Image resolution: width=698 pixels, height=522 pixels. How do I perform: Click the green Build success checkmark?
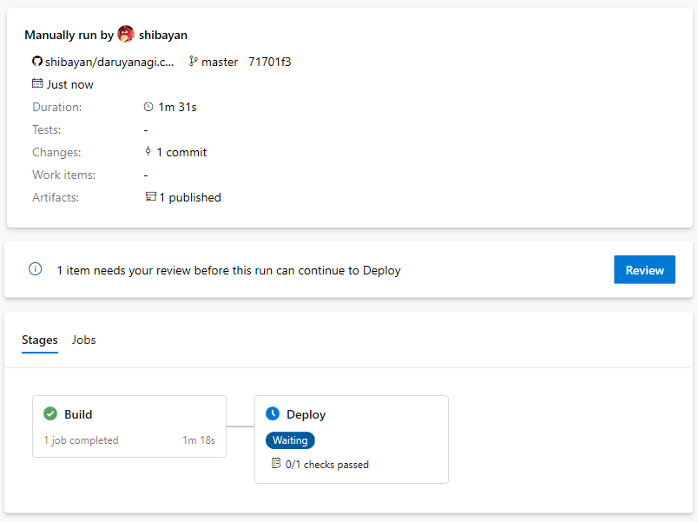[50, 413]
